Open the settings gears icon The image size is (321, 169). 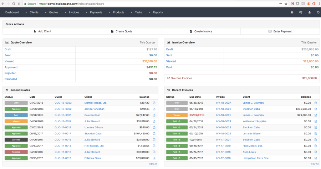(301, 12)
